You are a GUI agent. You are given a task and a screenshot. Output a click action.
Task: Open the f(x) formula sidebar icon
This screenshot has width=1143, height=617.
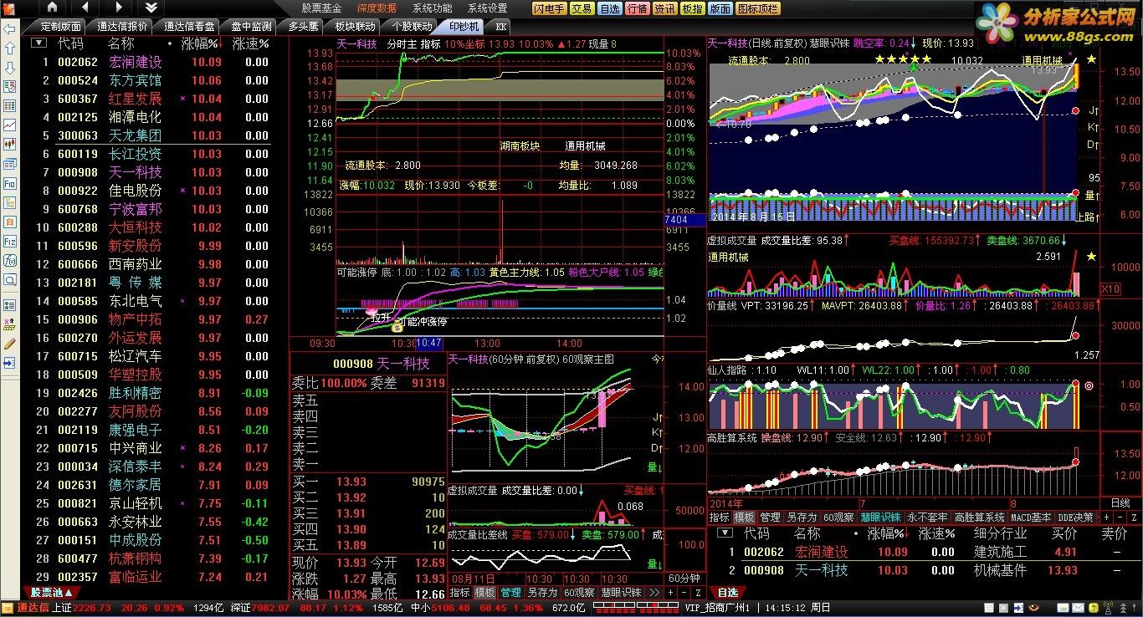tap(9, 260)
